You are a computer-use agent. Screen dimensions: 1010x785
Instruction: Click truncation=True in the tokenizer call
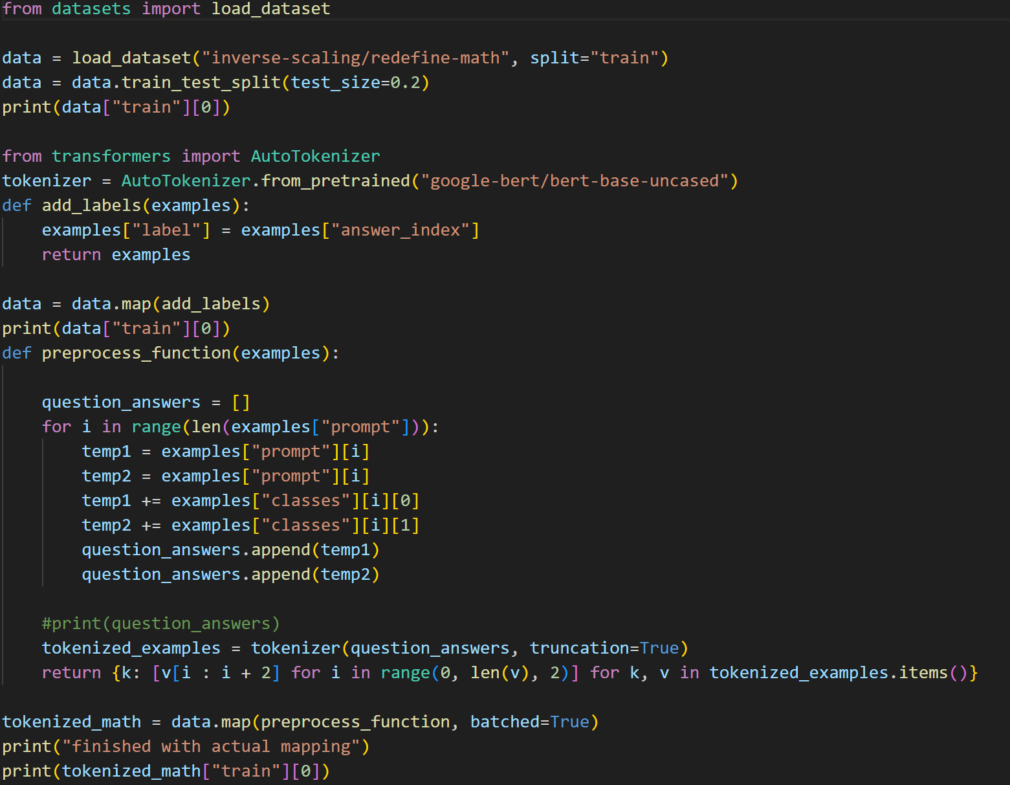click(604, 648)
